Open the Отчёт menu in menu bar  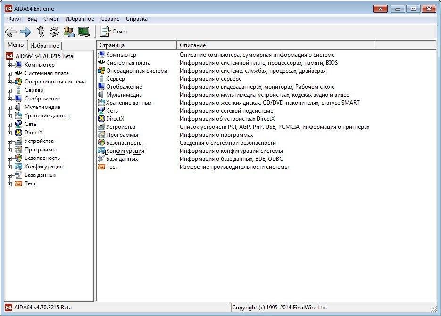(51, 19)
